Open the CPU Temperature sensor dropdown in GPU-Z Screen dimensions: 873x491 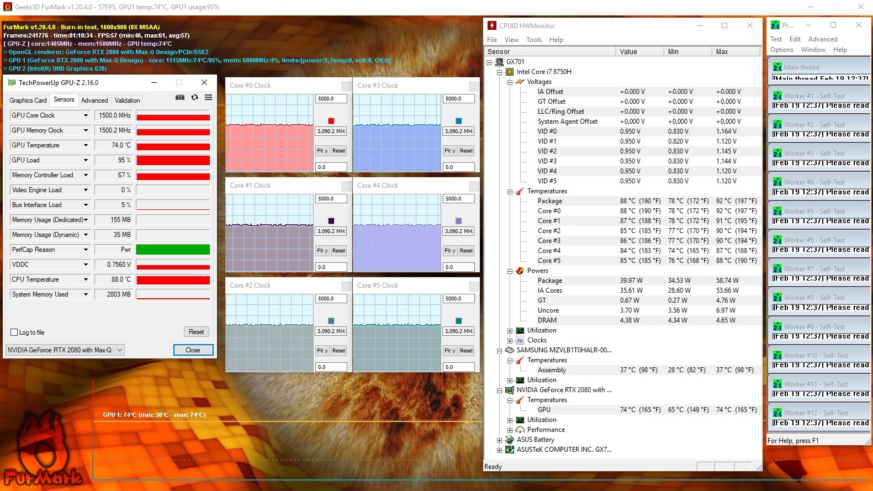pyautogui.click(x=86, y=279)
